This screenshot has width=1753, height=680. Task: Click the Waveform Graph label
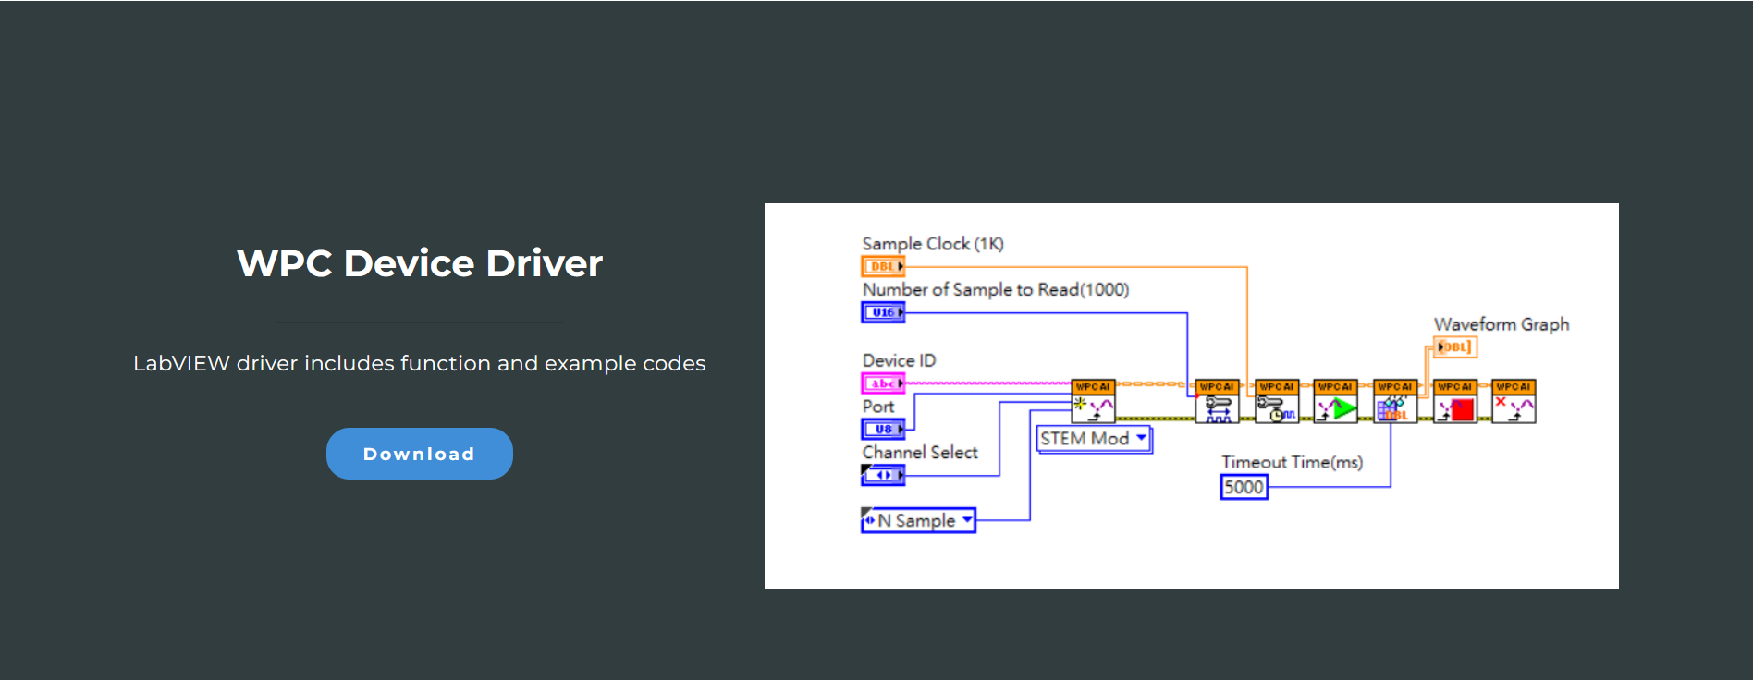(x=1501, y=324)
